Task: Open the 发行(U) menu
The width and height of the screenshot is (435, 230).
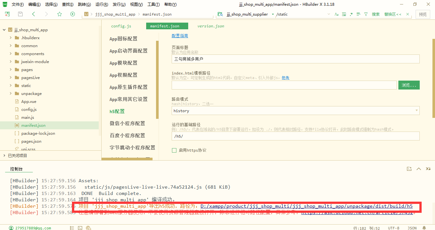Action: pyautogui.click(x=119, y=4)
